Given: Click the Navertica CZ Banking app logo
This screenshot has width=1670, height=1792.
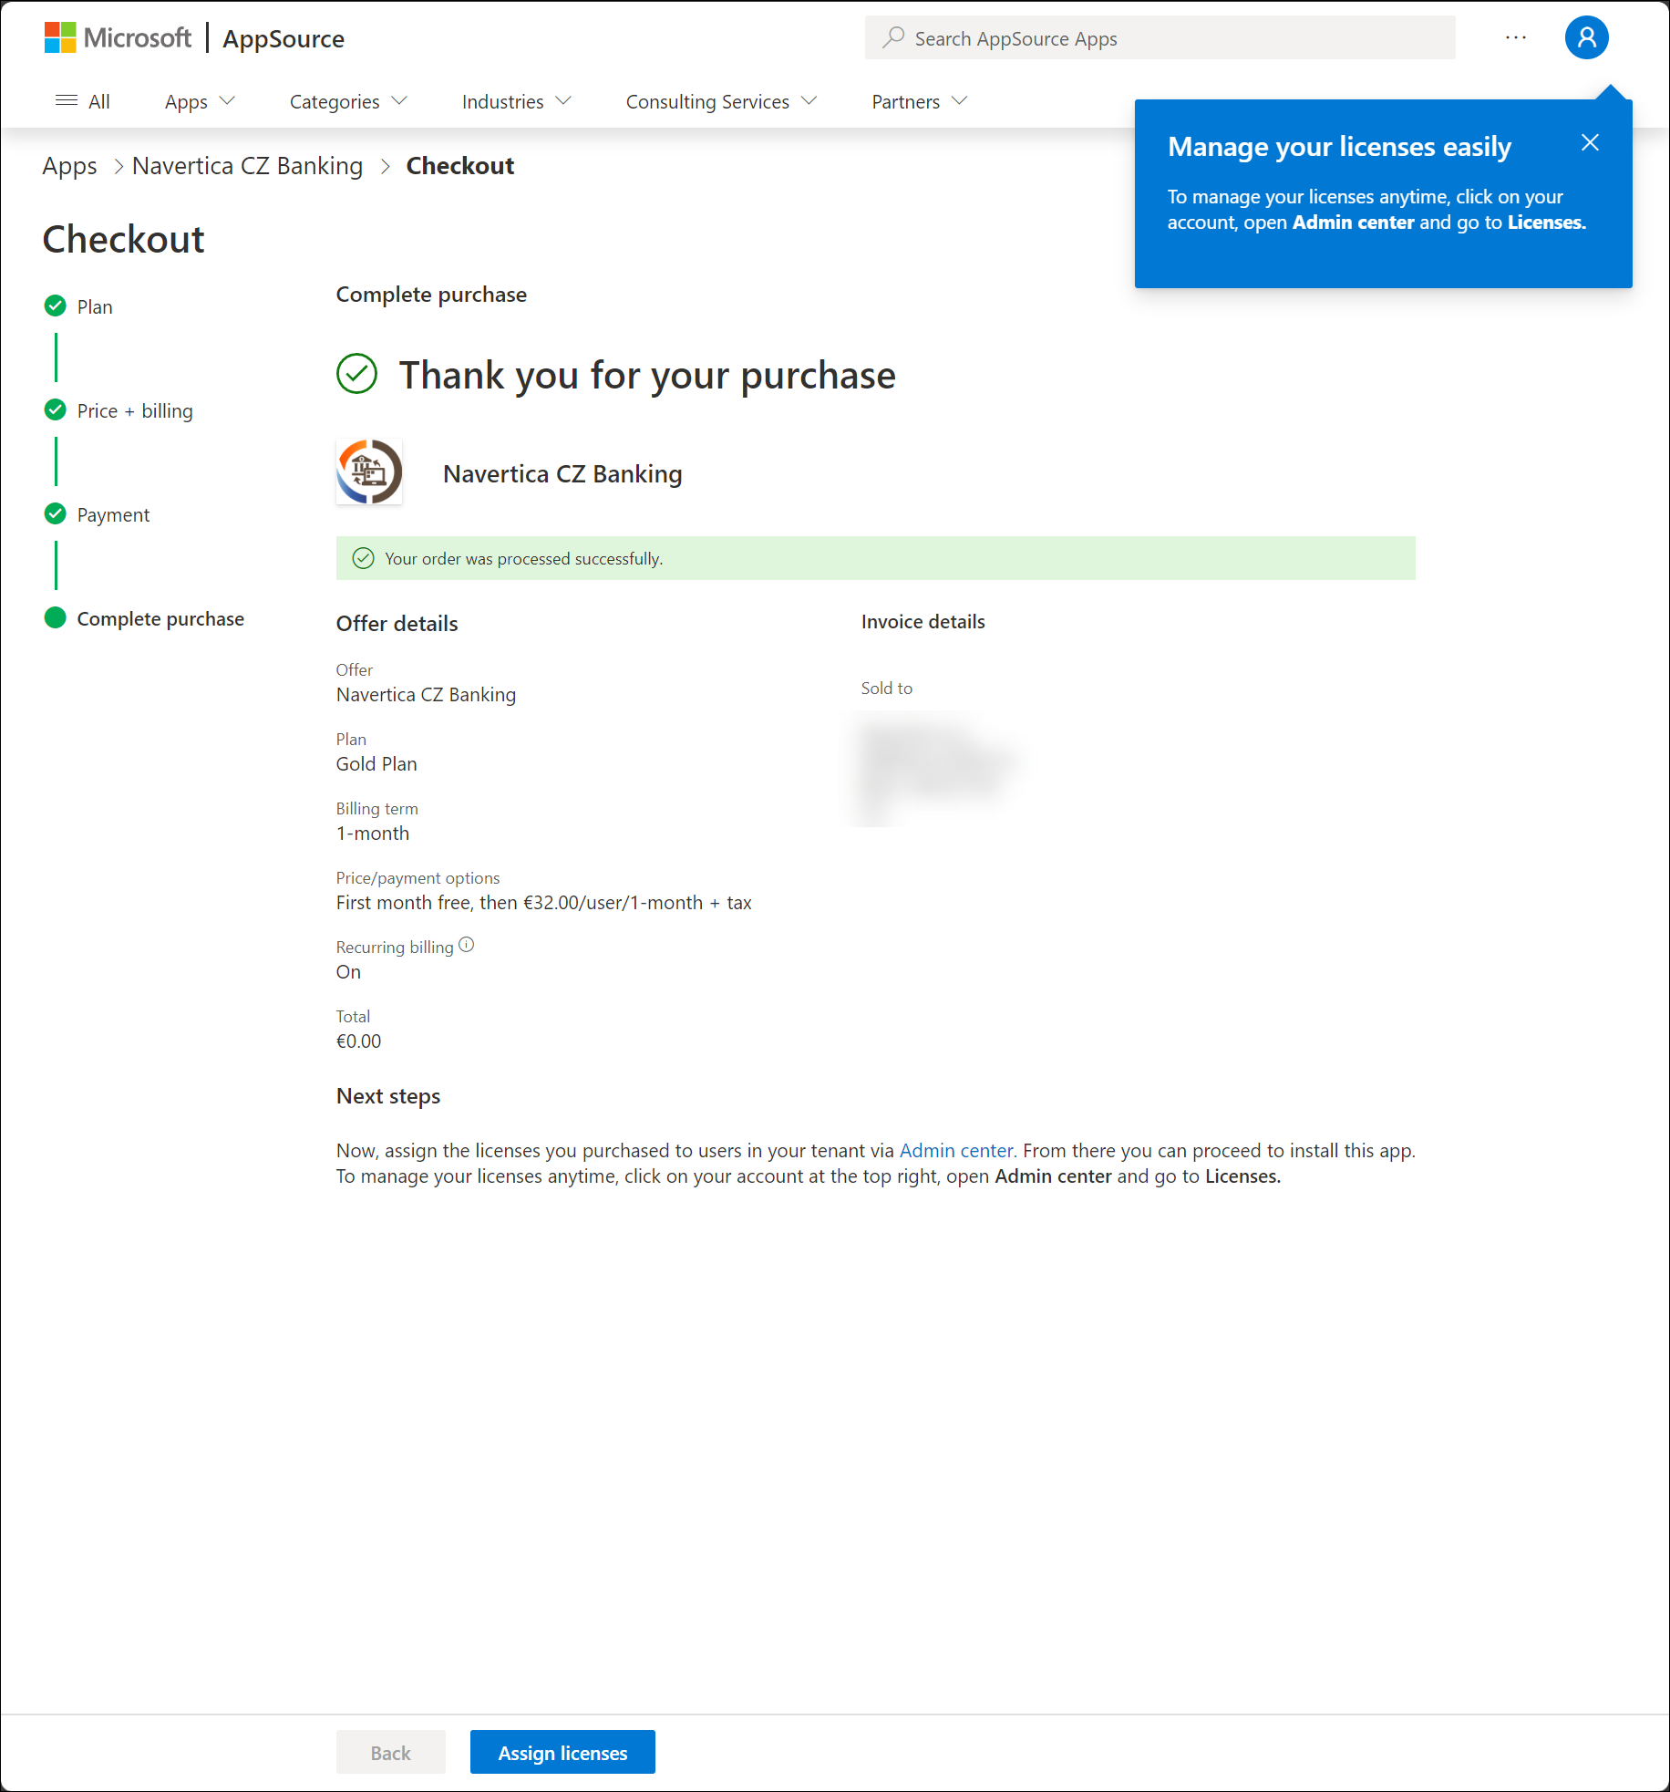Looking at the screenshot, I should pos(369,472).
